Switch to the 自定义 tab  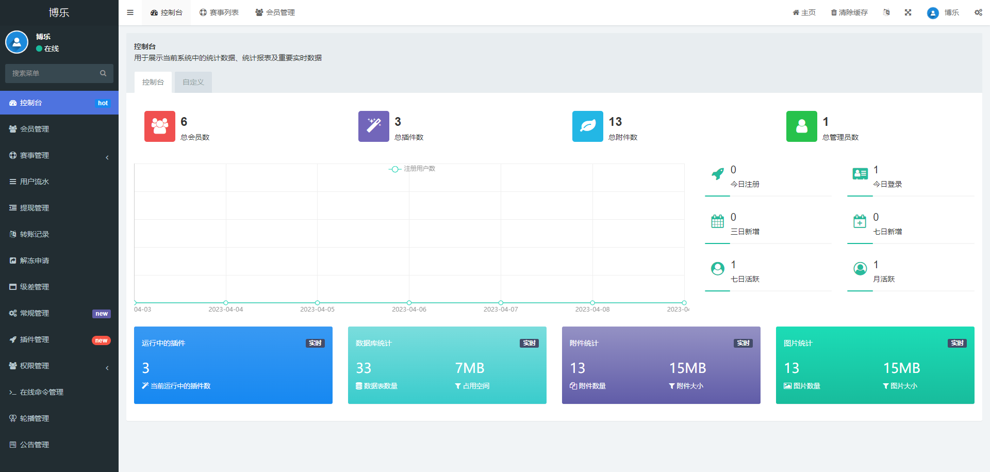click(193, 82)
